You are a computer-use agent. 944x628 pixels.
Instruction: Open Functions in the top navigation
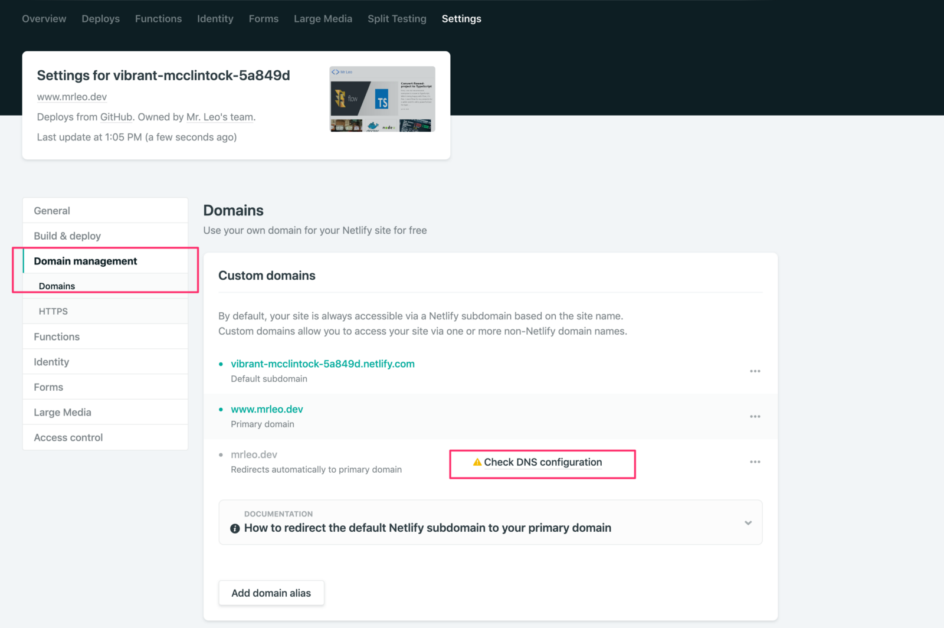pyautogui.click(x=158, y=19)
